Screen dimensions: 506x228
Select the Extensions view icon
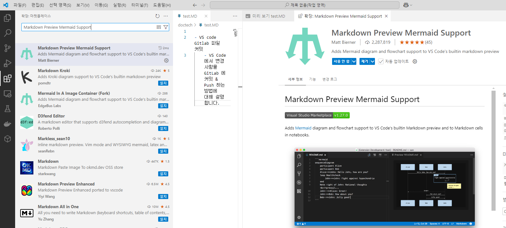[7, 78]
